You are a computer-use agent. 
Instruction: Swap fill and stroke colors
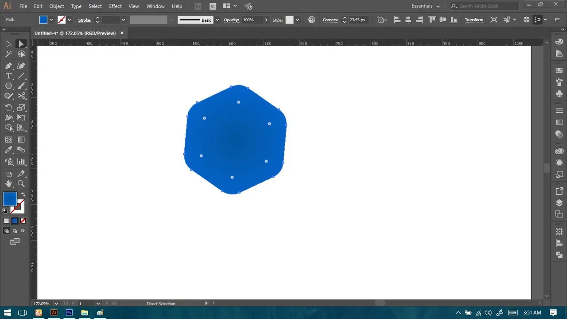(23, 195)
